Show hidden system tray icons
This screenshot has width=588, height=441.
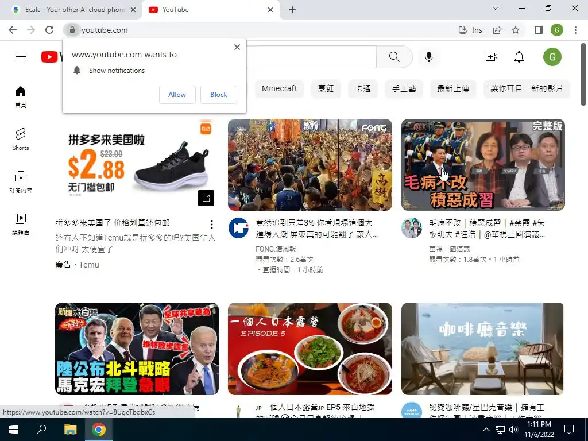(x=486, y=430)
